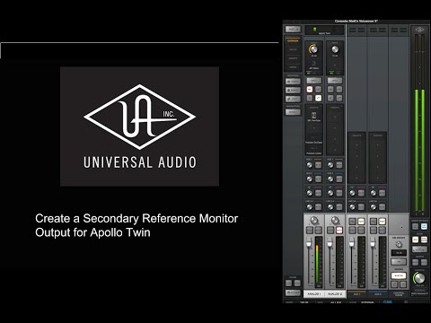This screenshot has width=431, height=323.
Task: Toggle the lit low-cut filter on Analog 1
Action: [318, 98]
